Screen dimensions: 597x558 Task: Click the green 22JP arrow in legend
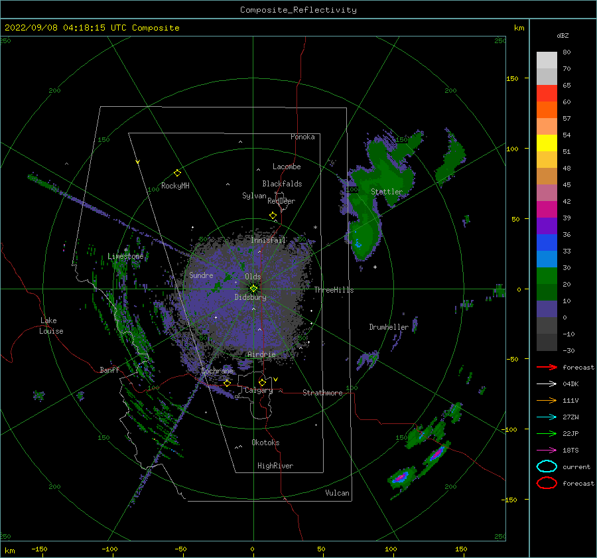pyautogui.click(x=547, y=433)
